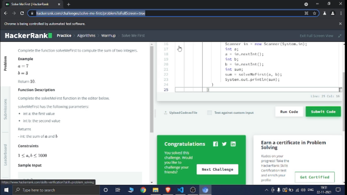Click the Next Challenge button
Viewport: 347px width, 195px height.
[x=217, y=169]
